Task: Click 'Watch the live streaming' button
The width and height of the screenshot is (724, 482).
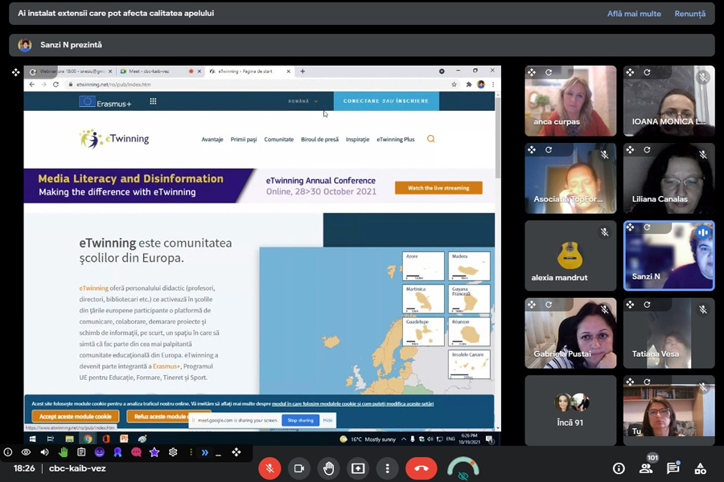Action: [x=438, y=188]
